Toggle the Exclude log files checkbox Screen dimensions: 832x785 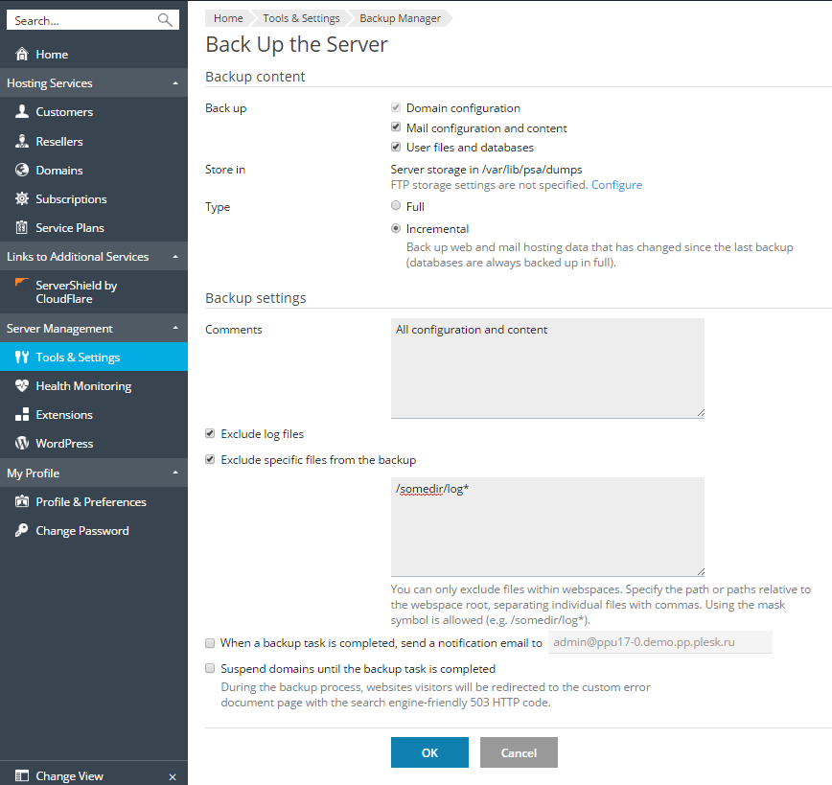[211, 434]
